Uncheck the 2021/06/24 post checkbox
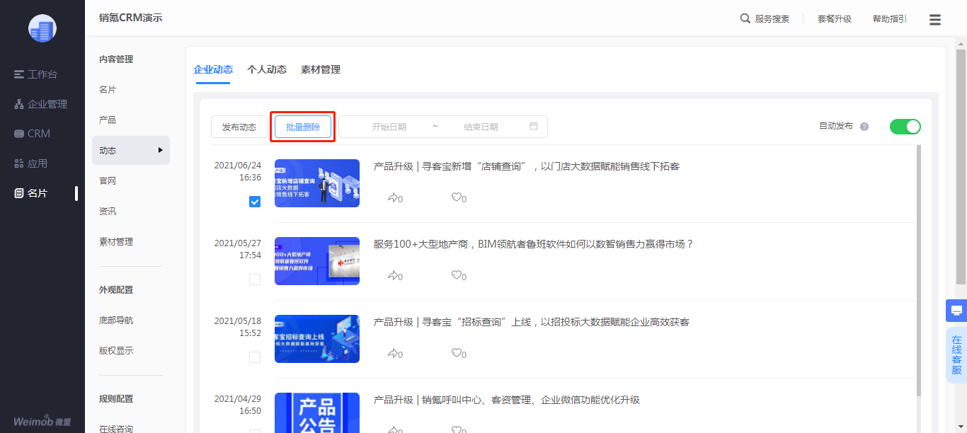 click(255, 202)
